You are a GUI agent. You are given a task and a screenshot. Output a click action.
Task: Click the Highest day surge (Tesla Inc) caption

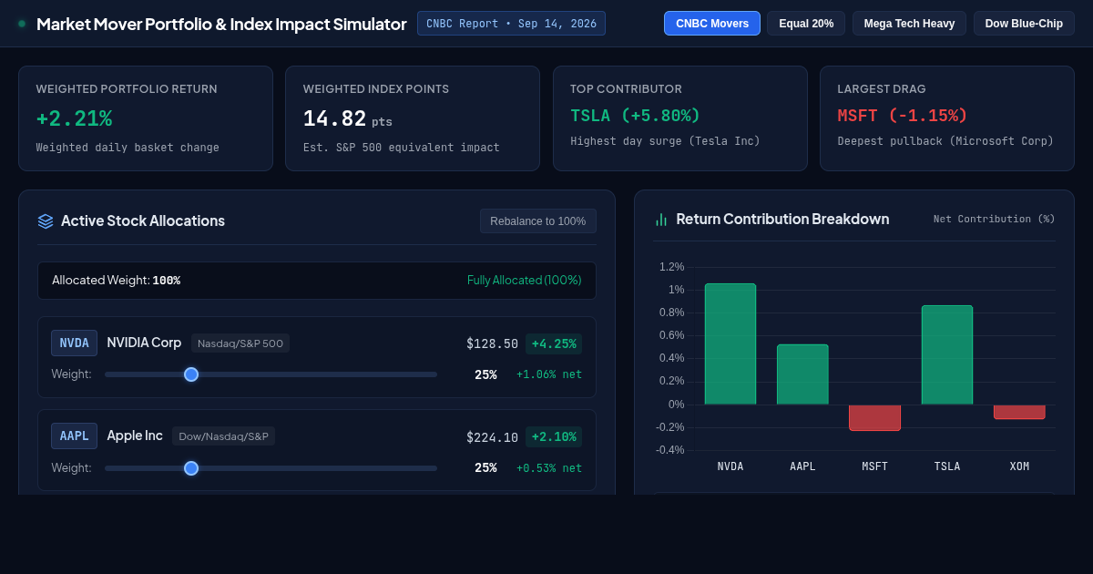pyautogui.click(x=665, y=141)
